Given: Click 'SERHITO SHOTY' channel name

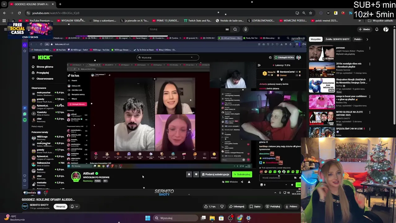Looking at the screenshot, I should 39,205.
